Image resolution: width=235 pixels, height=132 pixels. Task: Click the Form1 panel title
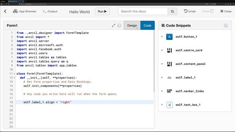(x=12, y=26)
